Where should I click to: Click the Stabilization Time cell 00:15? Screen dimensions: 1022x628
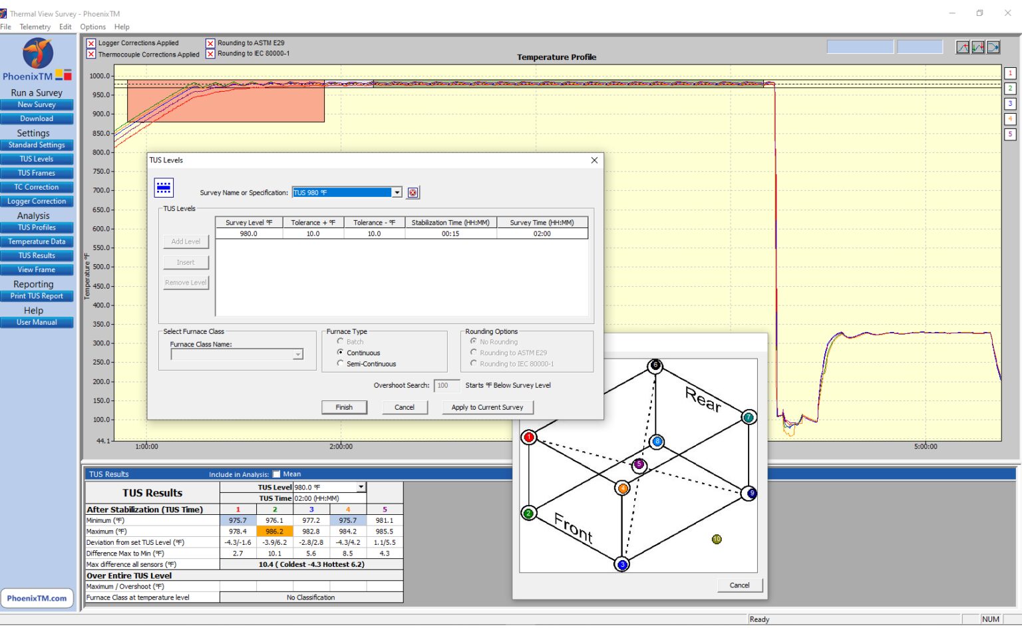(450, 234)
